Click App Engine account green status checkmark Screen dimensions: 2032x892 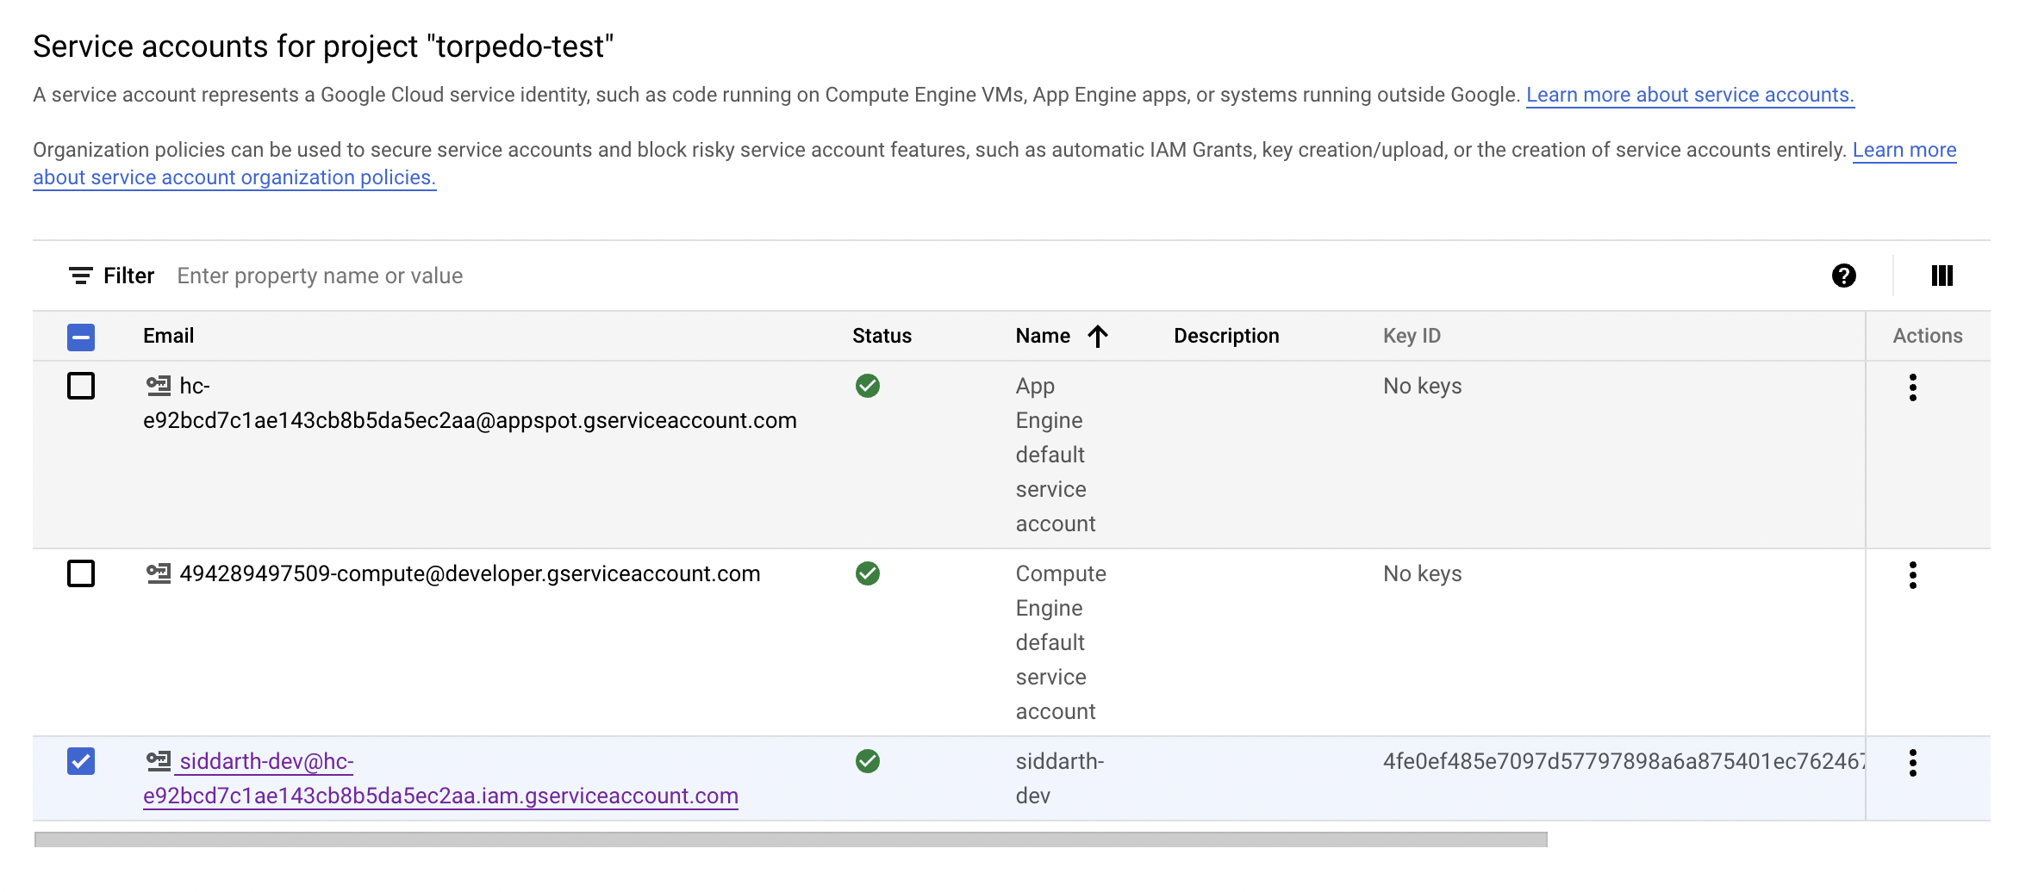click(867, 386)
